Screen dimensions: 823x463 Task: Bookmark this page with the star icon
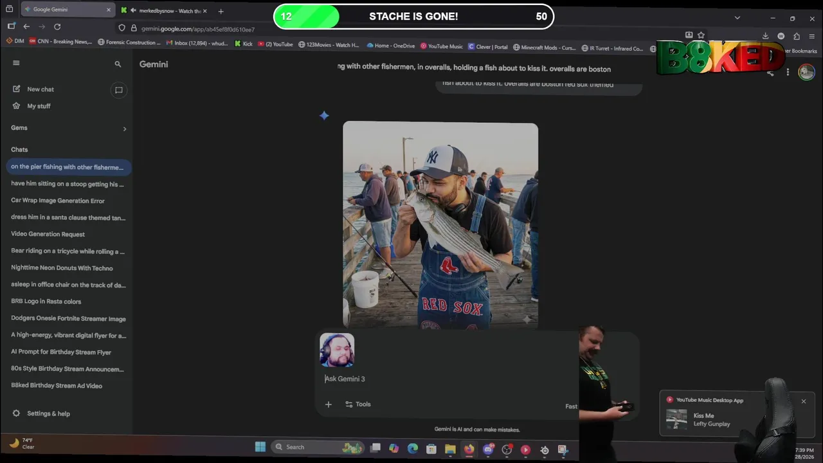[x=701, y=35]
